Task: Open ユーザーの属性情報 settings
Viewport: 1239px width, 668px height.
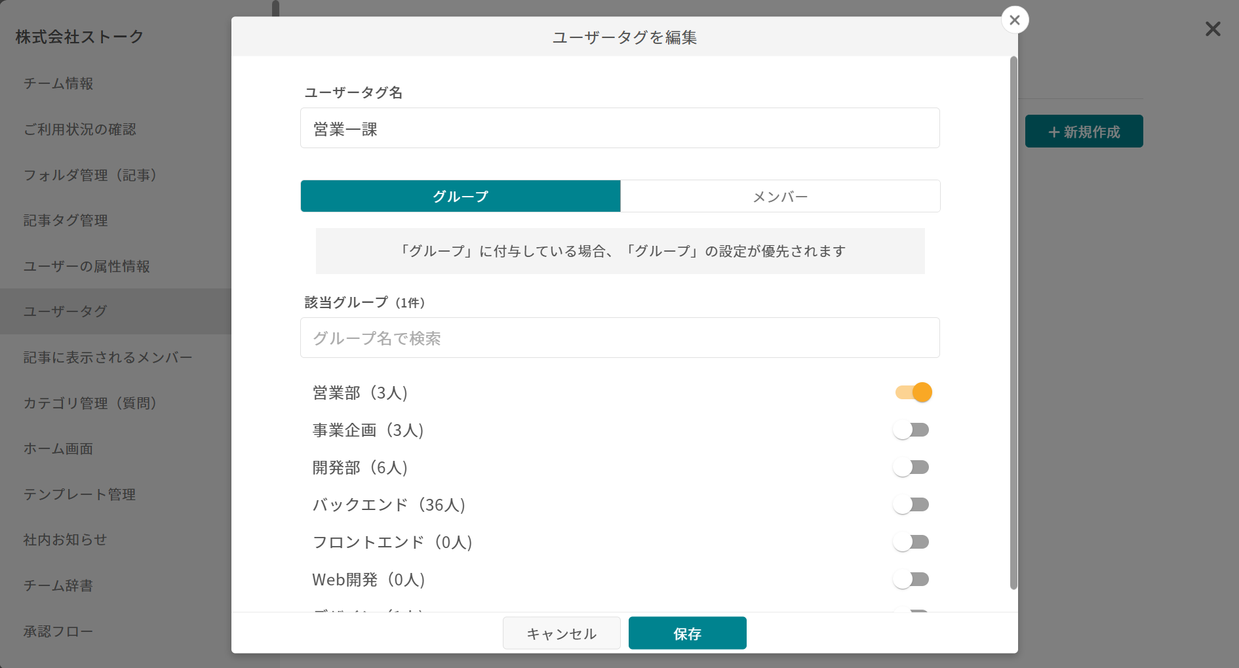Action: click(x=88, y=267)
